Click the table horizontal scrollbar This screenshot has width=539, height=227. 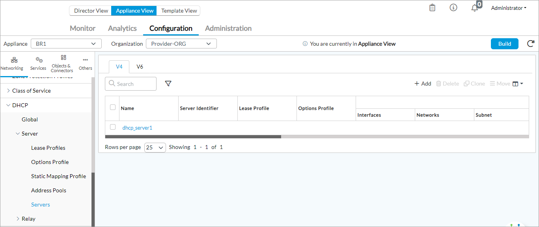[x=193, y=137]
